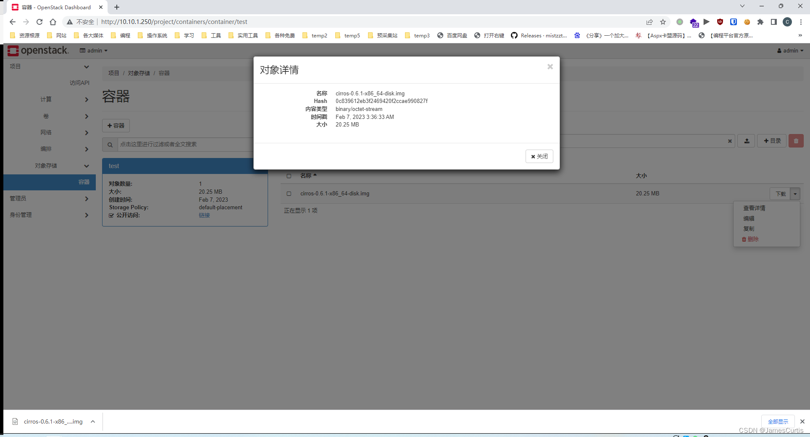Expand the 管理员 sidebar section
The height and width of the screenshot is (437, 810).
coord(50,198)
